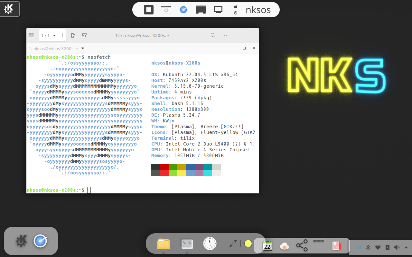Click the share icon in bottom panel
Screen dimensions: 412x257
(x=302, y=246)
